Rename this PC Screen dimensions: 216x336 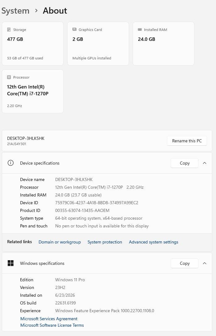tap(187, 141)
